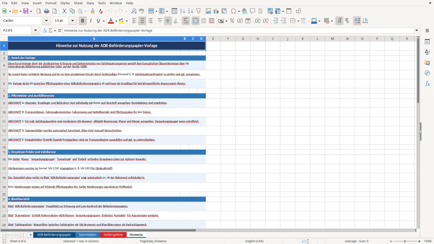Click the Sidebar Settings hamburger button
Screen dimensions: 434x244
[427, 31]
